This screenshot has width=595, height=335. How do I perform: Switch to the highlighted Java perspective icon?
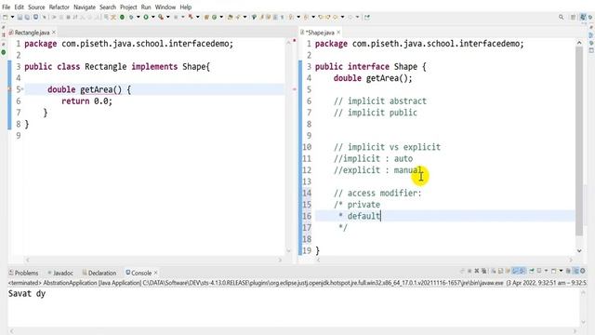click(x=583, y=17)
